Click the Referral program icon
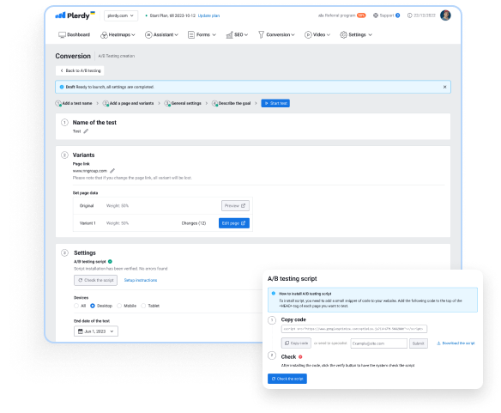501x413 pixels. tap(321, 15)
